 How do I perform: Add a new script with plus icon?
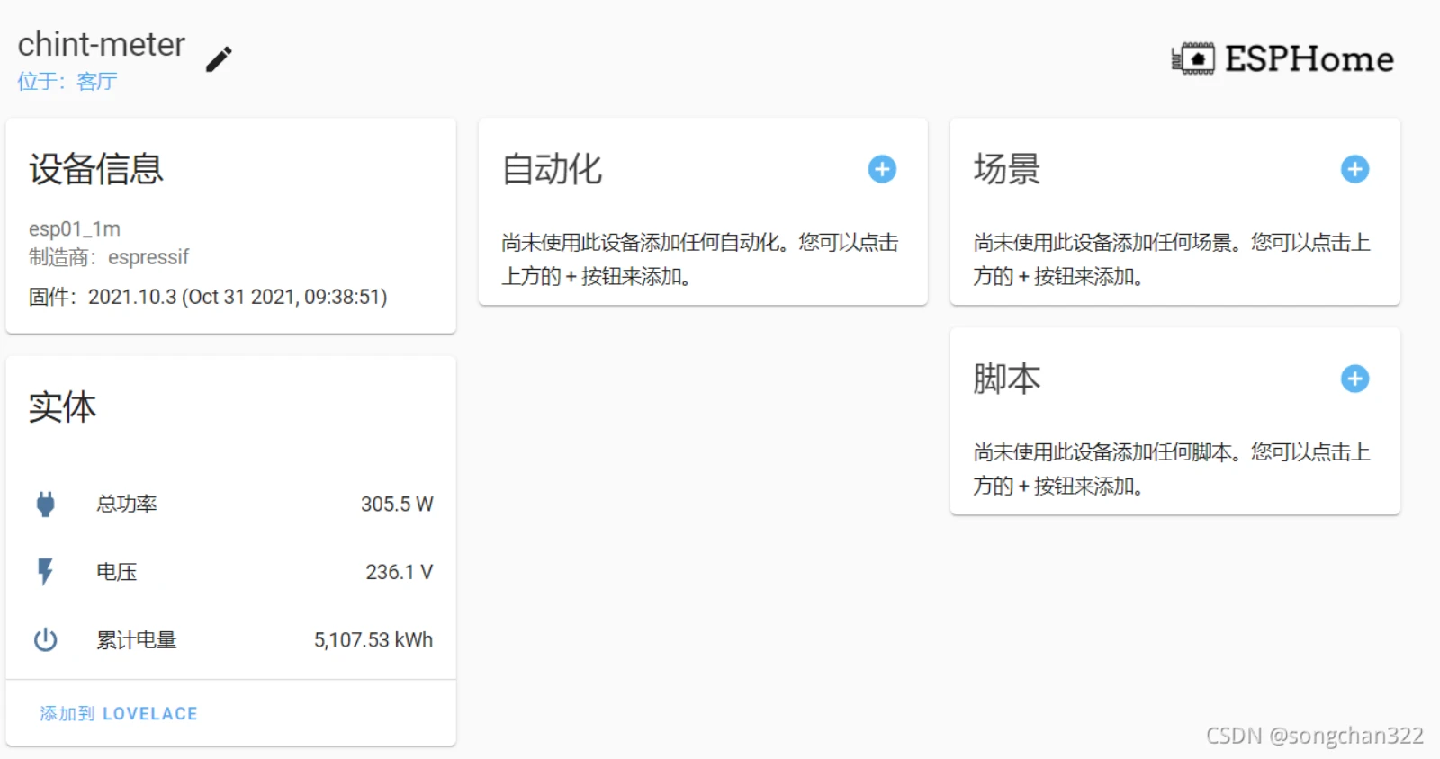(1354, 379)
